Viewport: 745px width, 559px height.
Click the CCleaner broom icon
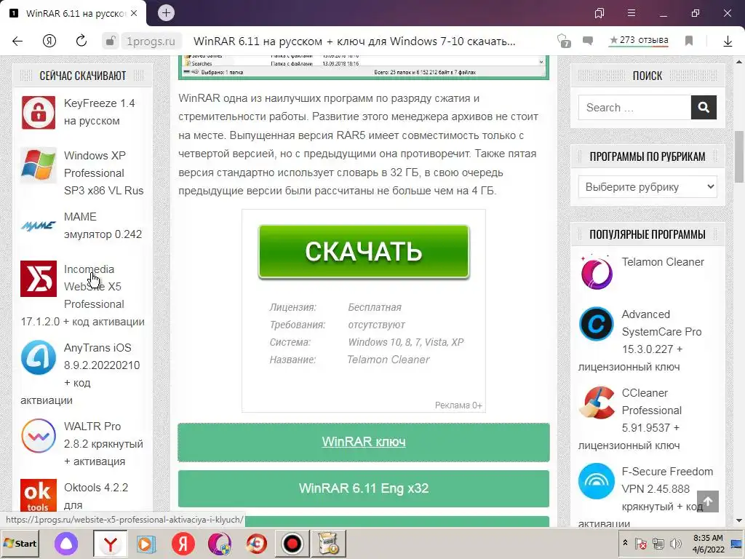point(597,403)
